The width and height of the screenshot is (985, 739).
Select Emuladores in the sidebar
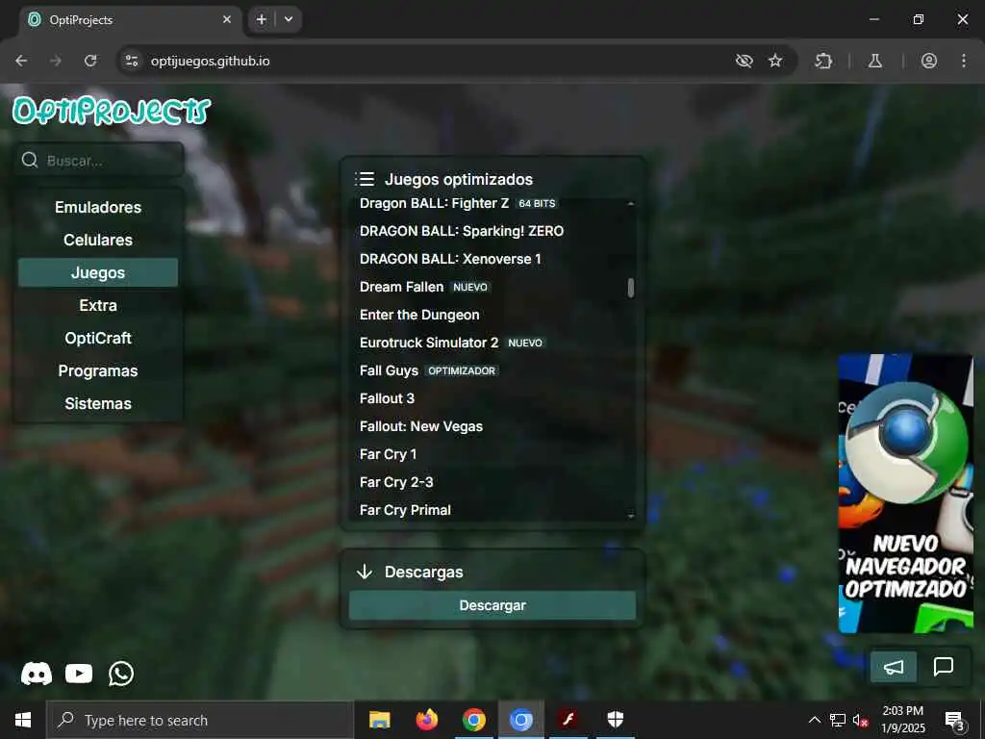click(98, 208)
